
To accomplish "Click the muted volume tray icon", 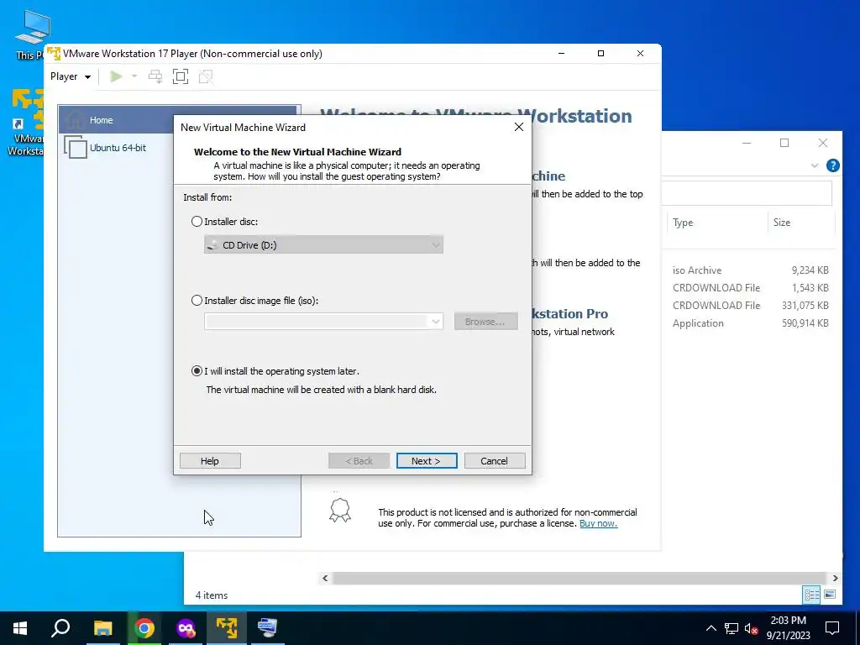I will click(x=751, y=628).
